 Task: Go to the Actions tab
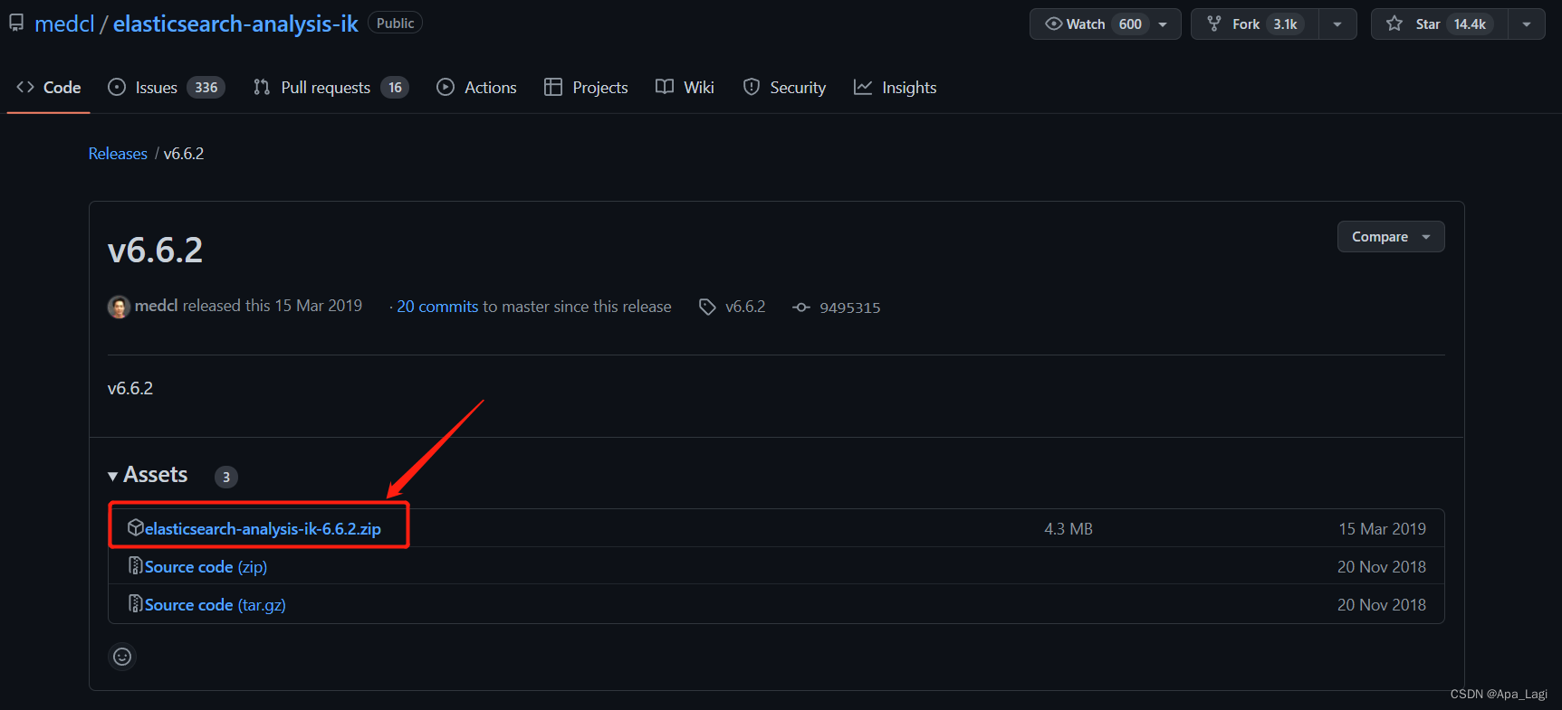[476, 88]
